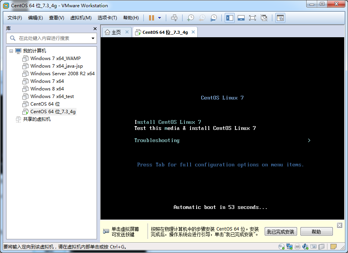Open the 编辑(E) menu
Viewport: 348px width, 253px height.
tap(35, 18)
